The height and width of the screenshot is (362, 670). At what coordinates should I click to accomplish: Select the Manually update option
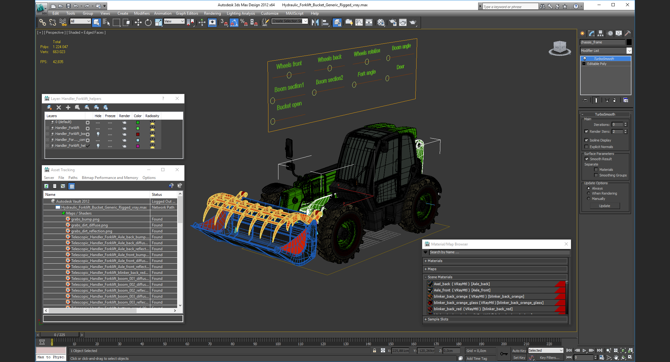click(589, 199)
